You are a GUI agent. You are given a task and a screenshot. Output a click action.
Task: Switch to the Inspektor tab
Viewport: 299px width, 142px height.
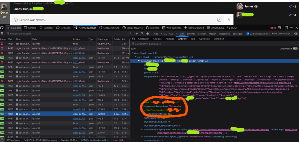point(46,28)
